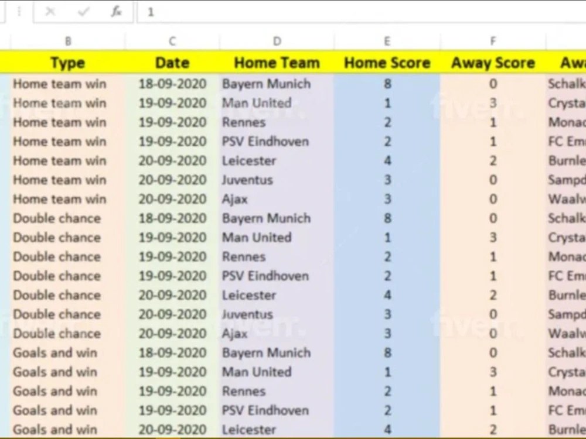Select Man United in the Home team win row
Viewport: 586px width, 439px height.
(277, 103)
